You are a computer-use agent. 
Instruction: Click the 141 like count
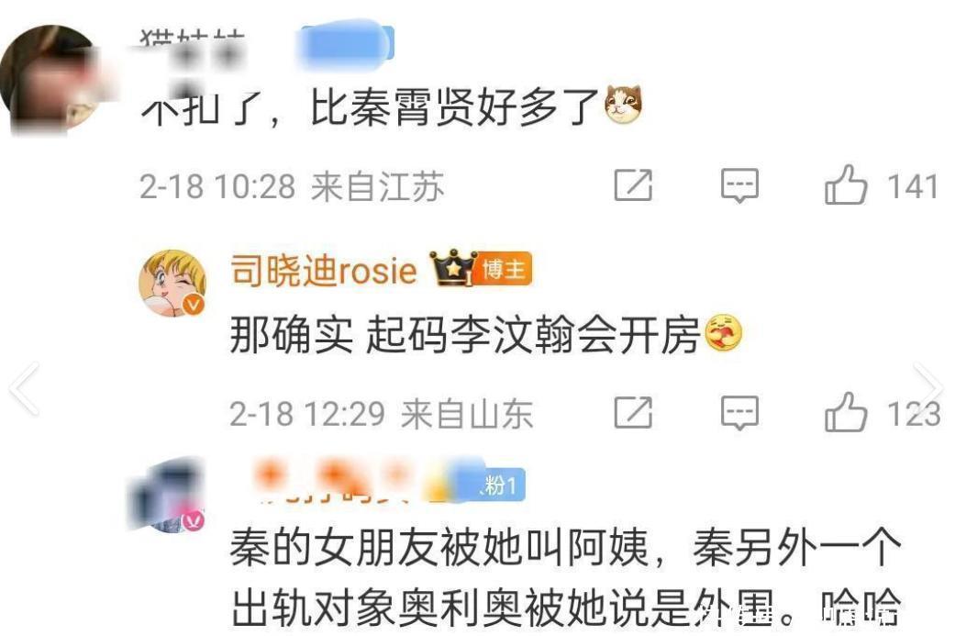coord(912,186)
